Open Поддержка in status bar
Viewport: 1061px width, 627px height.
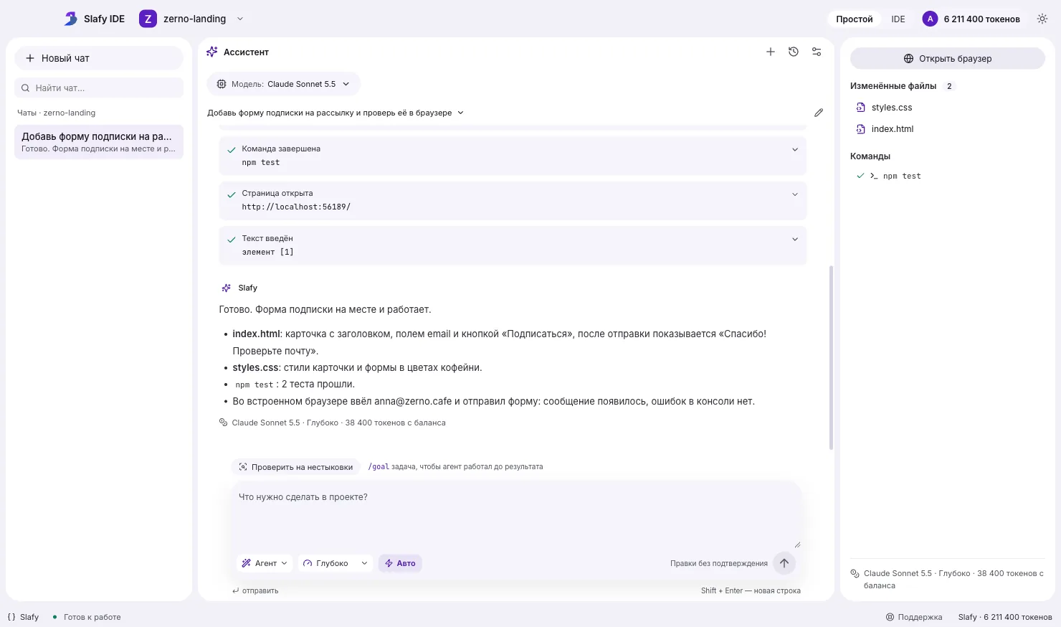914,617
